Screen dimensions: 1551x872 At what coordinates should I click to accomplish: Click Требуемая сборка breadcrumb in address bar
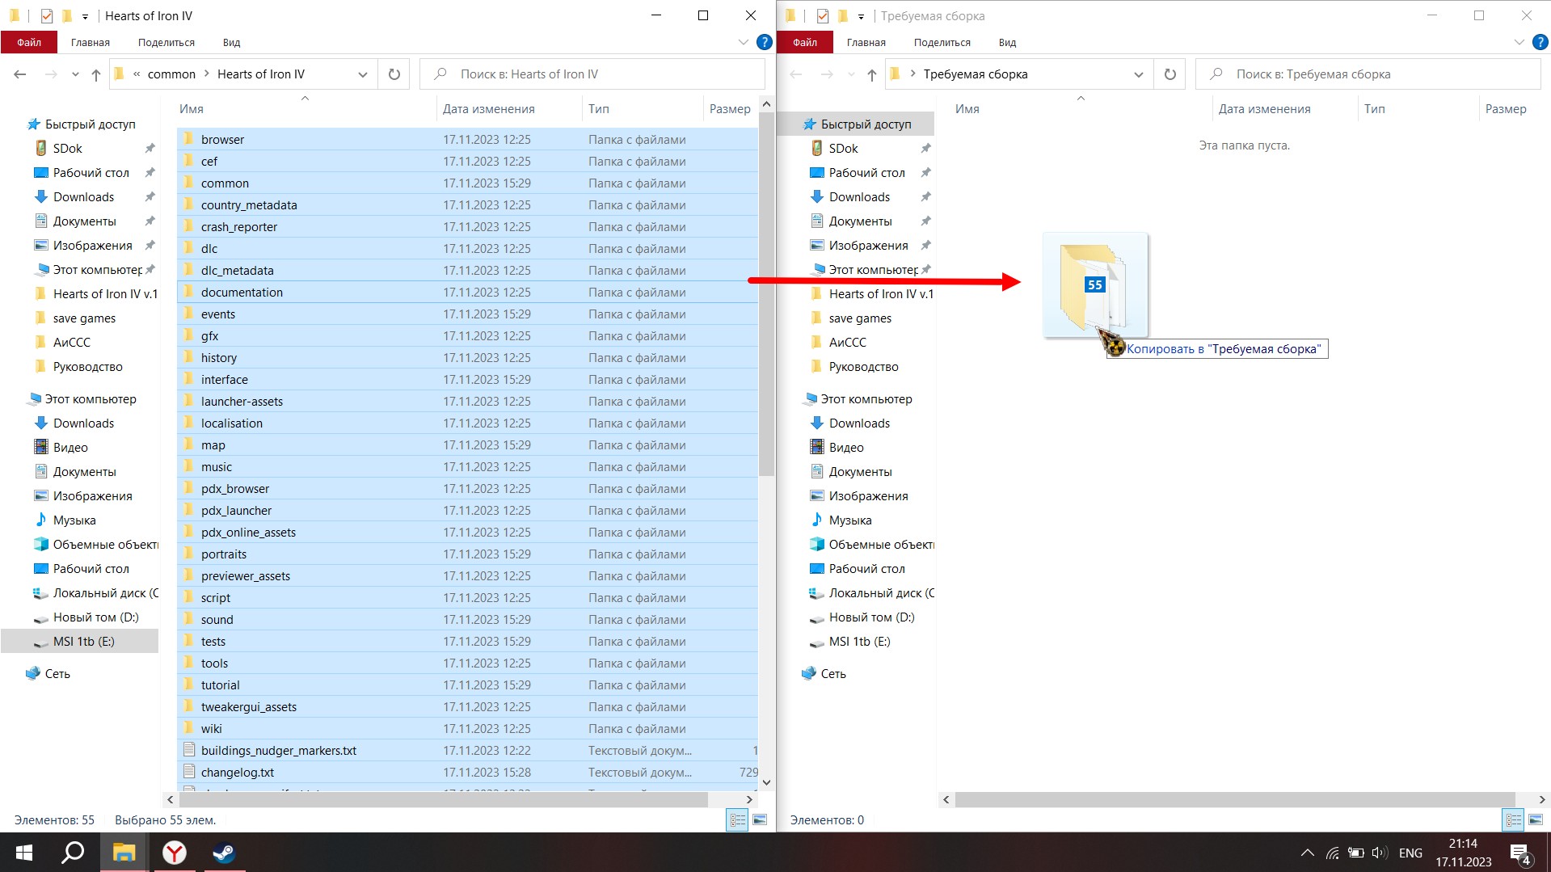pyautogui.click(x=976, y=74)
